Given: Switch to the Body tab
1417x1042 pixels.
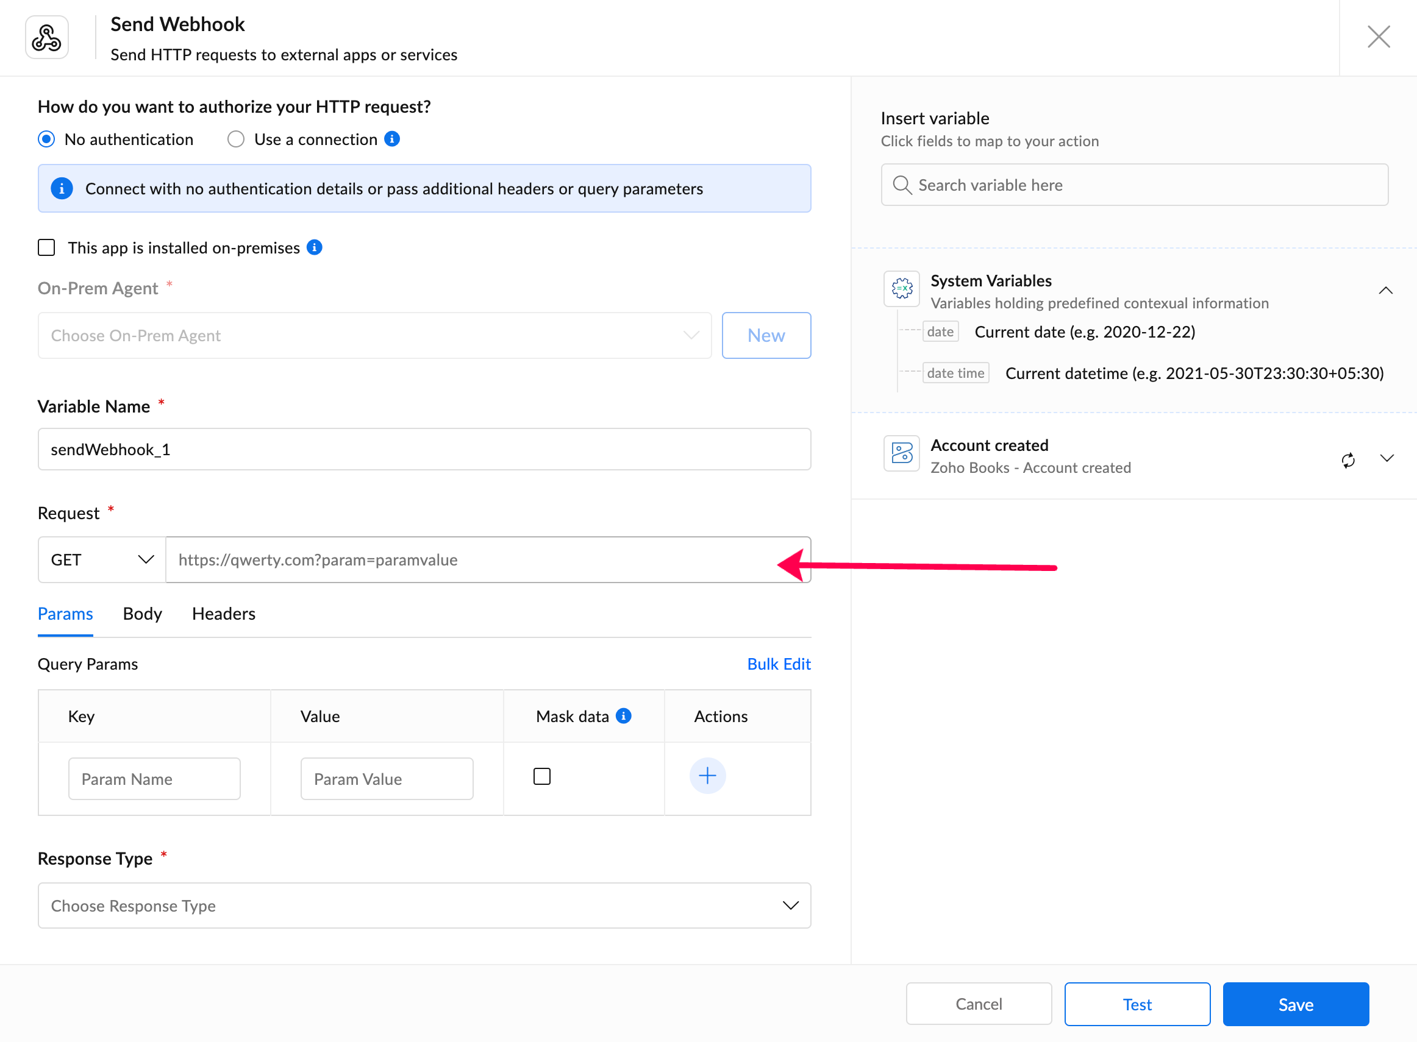Looking at the screenshot, I should [x=143, y=614].
